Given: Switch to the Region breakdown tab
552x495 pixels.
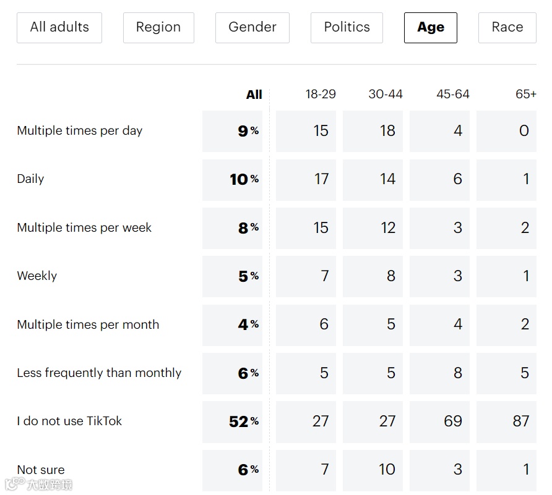Looking at the screenshot, I should [158, 27].
